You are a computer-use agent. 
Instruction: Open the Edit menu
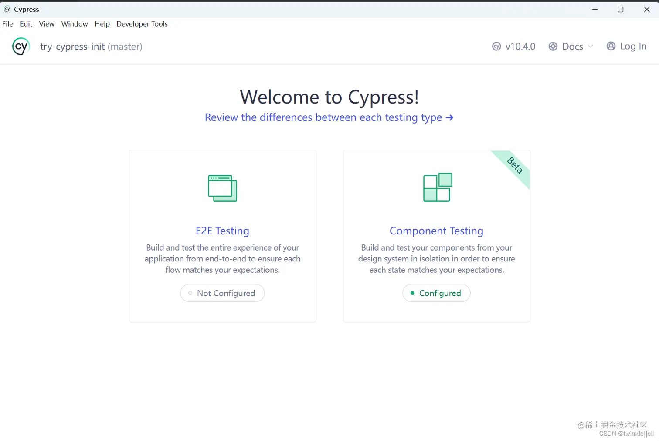pos(26,24)
